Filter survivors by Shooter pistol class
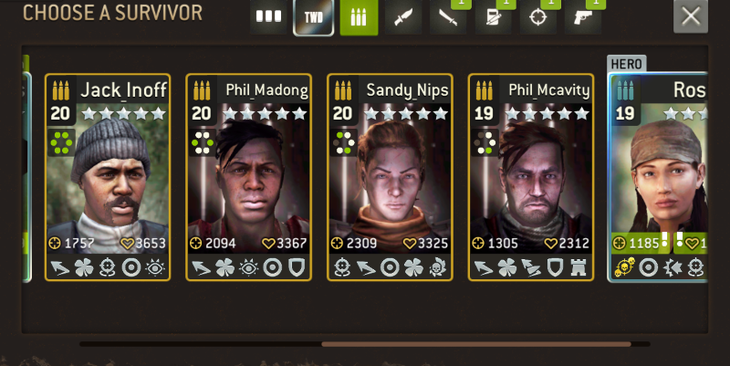730x366 pixels. tap(583, 17)
